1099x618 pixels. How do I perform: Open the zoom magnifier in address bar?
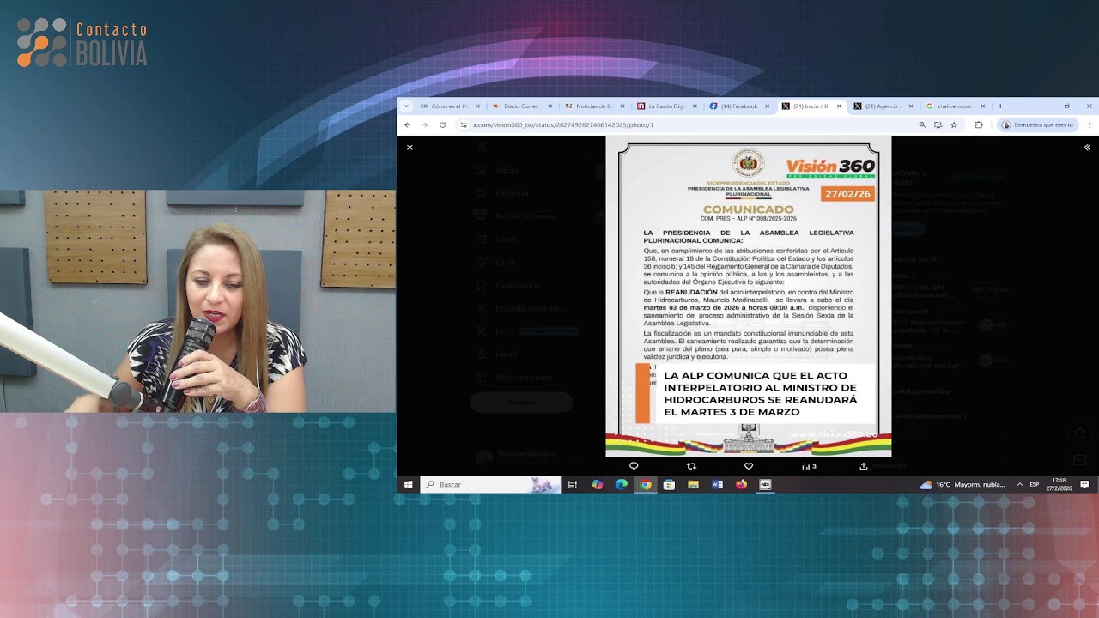click(923, 124)
